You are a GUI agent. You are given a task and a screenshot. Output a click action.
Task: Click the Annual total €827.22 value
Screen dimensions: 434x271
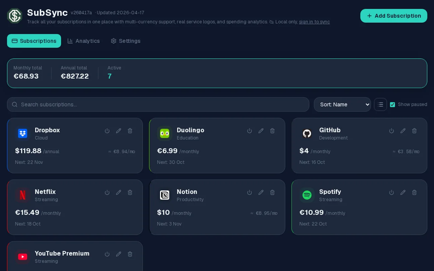(75, 76)
